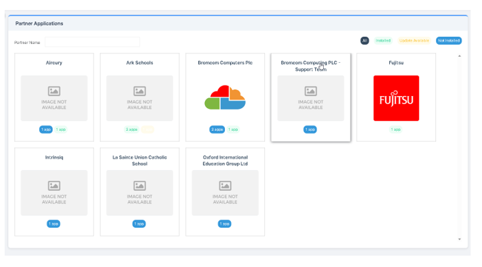Click Ark Schools' green 2 apps badge
Viewport: 482px width, 267px height.
click(132, 129)
